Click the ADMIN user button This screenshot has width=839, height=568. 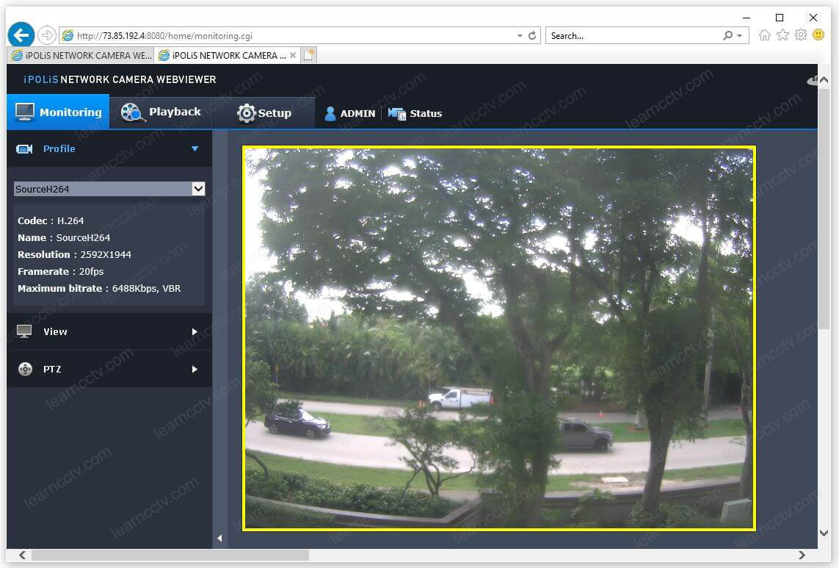tap(350, 113)
